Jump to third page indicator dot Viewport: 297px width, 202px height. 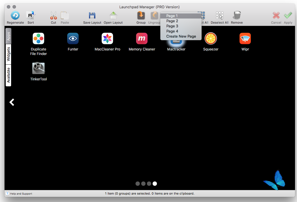coord(149,183)
